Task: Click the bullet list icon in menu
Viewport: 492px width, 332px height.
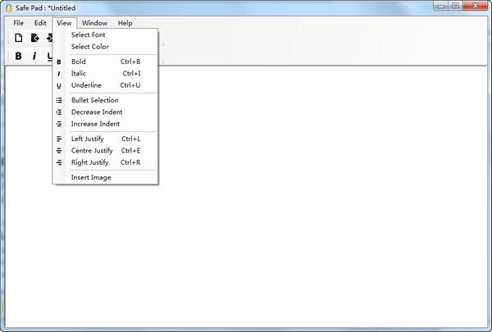Action: point(59,100)
